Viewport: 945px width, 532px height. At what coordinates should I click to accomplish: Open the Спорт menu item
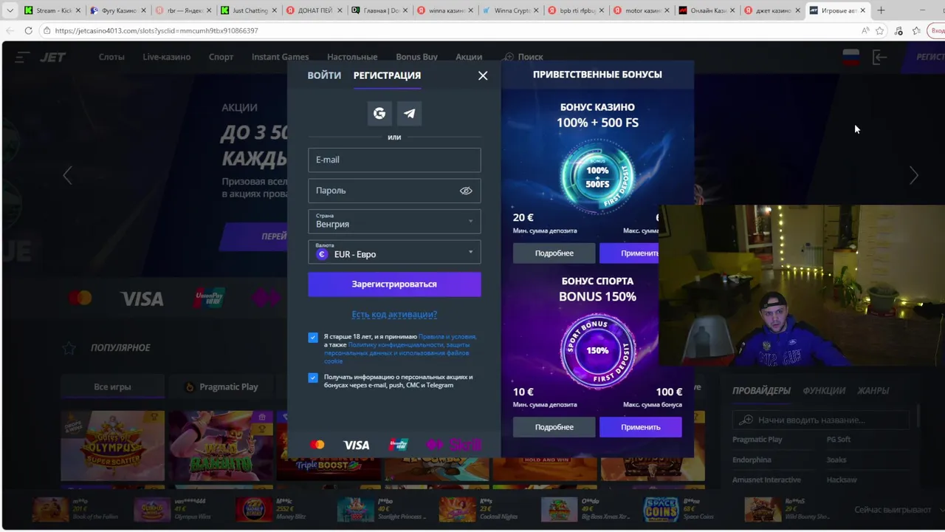click(221, 57)
